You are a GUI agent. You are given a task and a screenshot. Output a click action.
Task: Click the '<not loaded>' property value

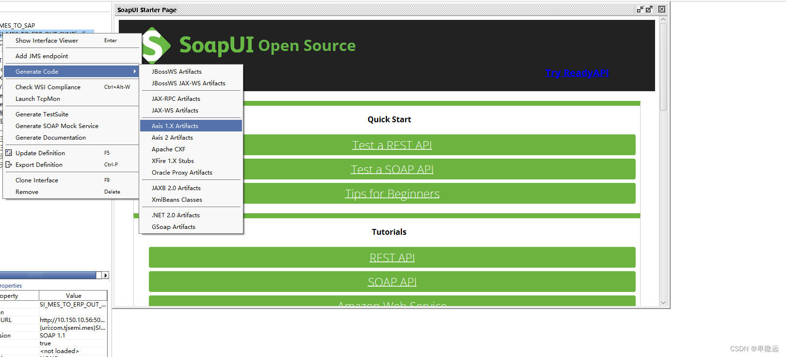(73, 351)
